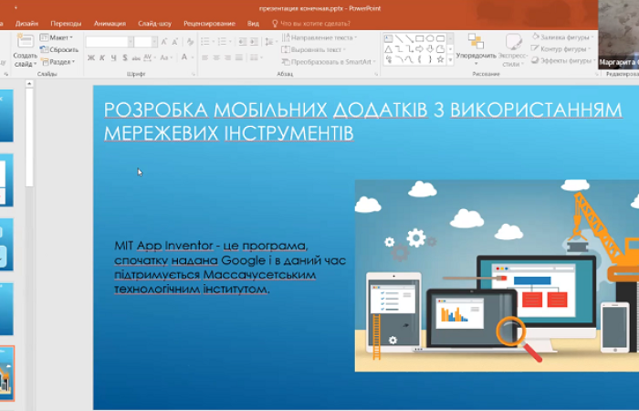Click the text shadow (S) icon
The width and height of the screenshot is (639, 411).
(126, 58)
